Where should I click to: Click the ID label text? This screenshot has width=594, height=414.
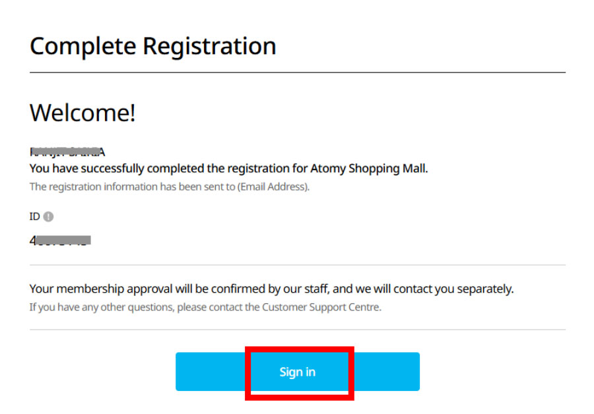click(34, 216)
